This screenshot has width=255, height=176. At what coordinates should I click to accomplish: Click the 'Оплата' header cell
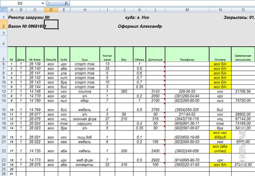[220, 60]
